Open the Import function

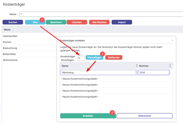[122, 22]
